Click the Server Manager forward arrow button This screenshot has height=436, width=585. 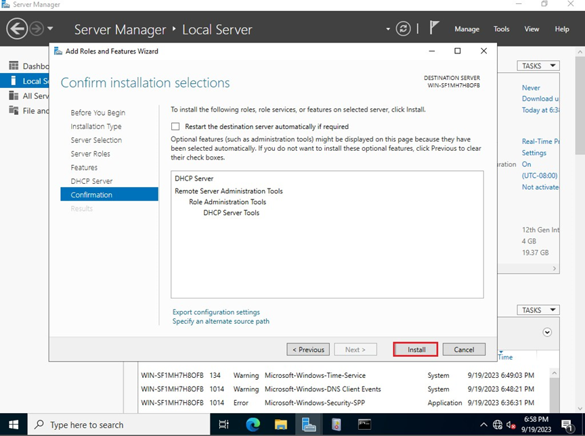coord(36,28)
